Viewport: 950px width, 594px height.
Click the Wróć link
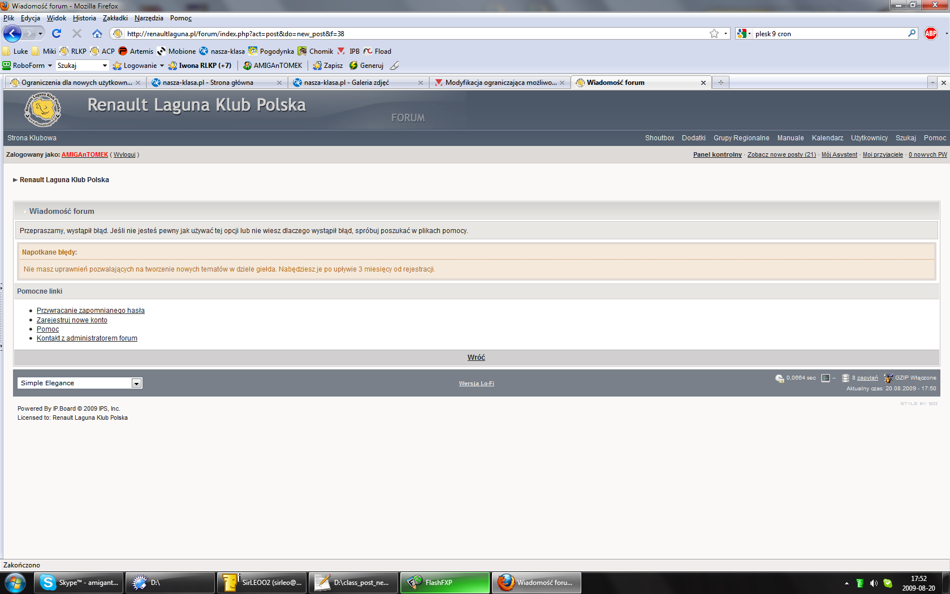click(x=476, y=358)
